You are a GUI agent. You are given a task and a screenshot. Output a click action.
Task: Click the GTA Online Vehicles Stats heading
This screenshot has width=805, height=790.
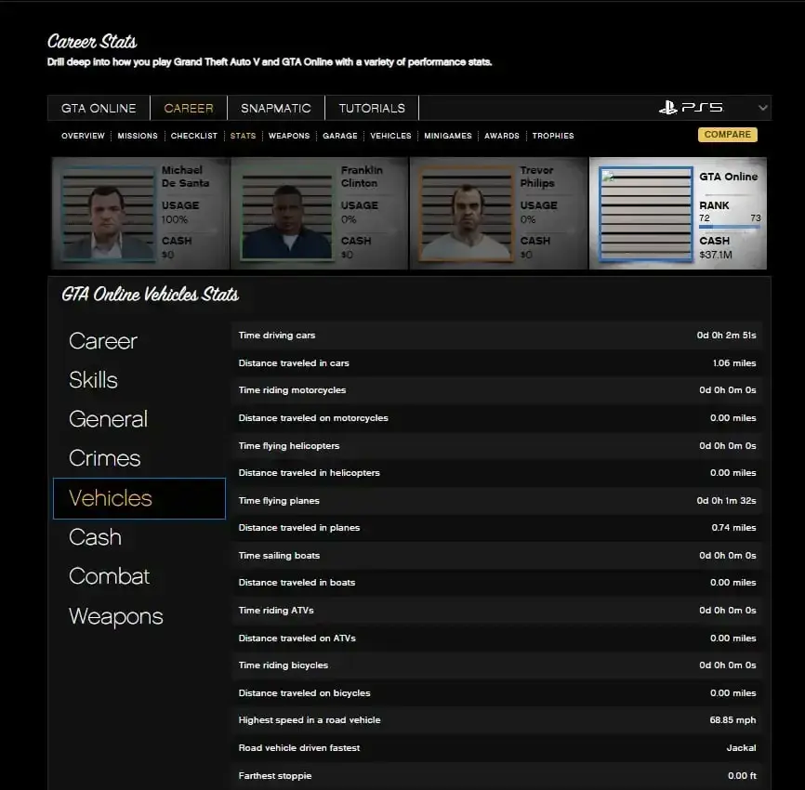(150, 294)
